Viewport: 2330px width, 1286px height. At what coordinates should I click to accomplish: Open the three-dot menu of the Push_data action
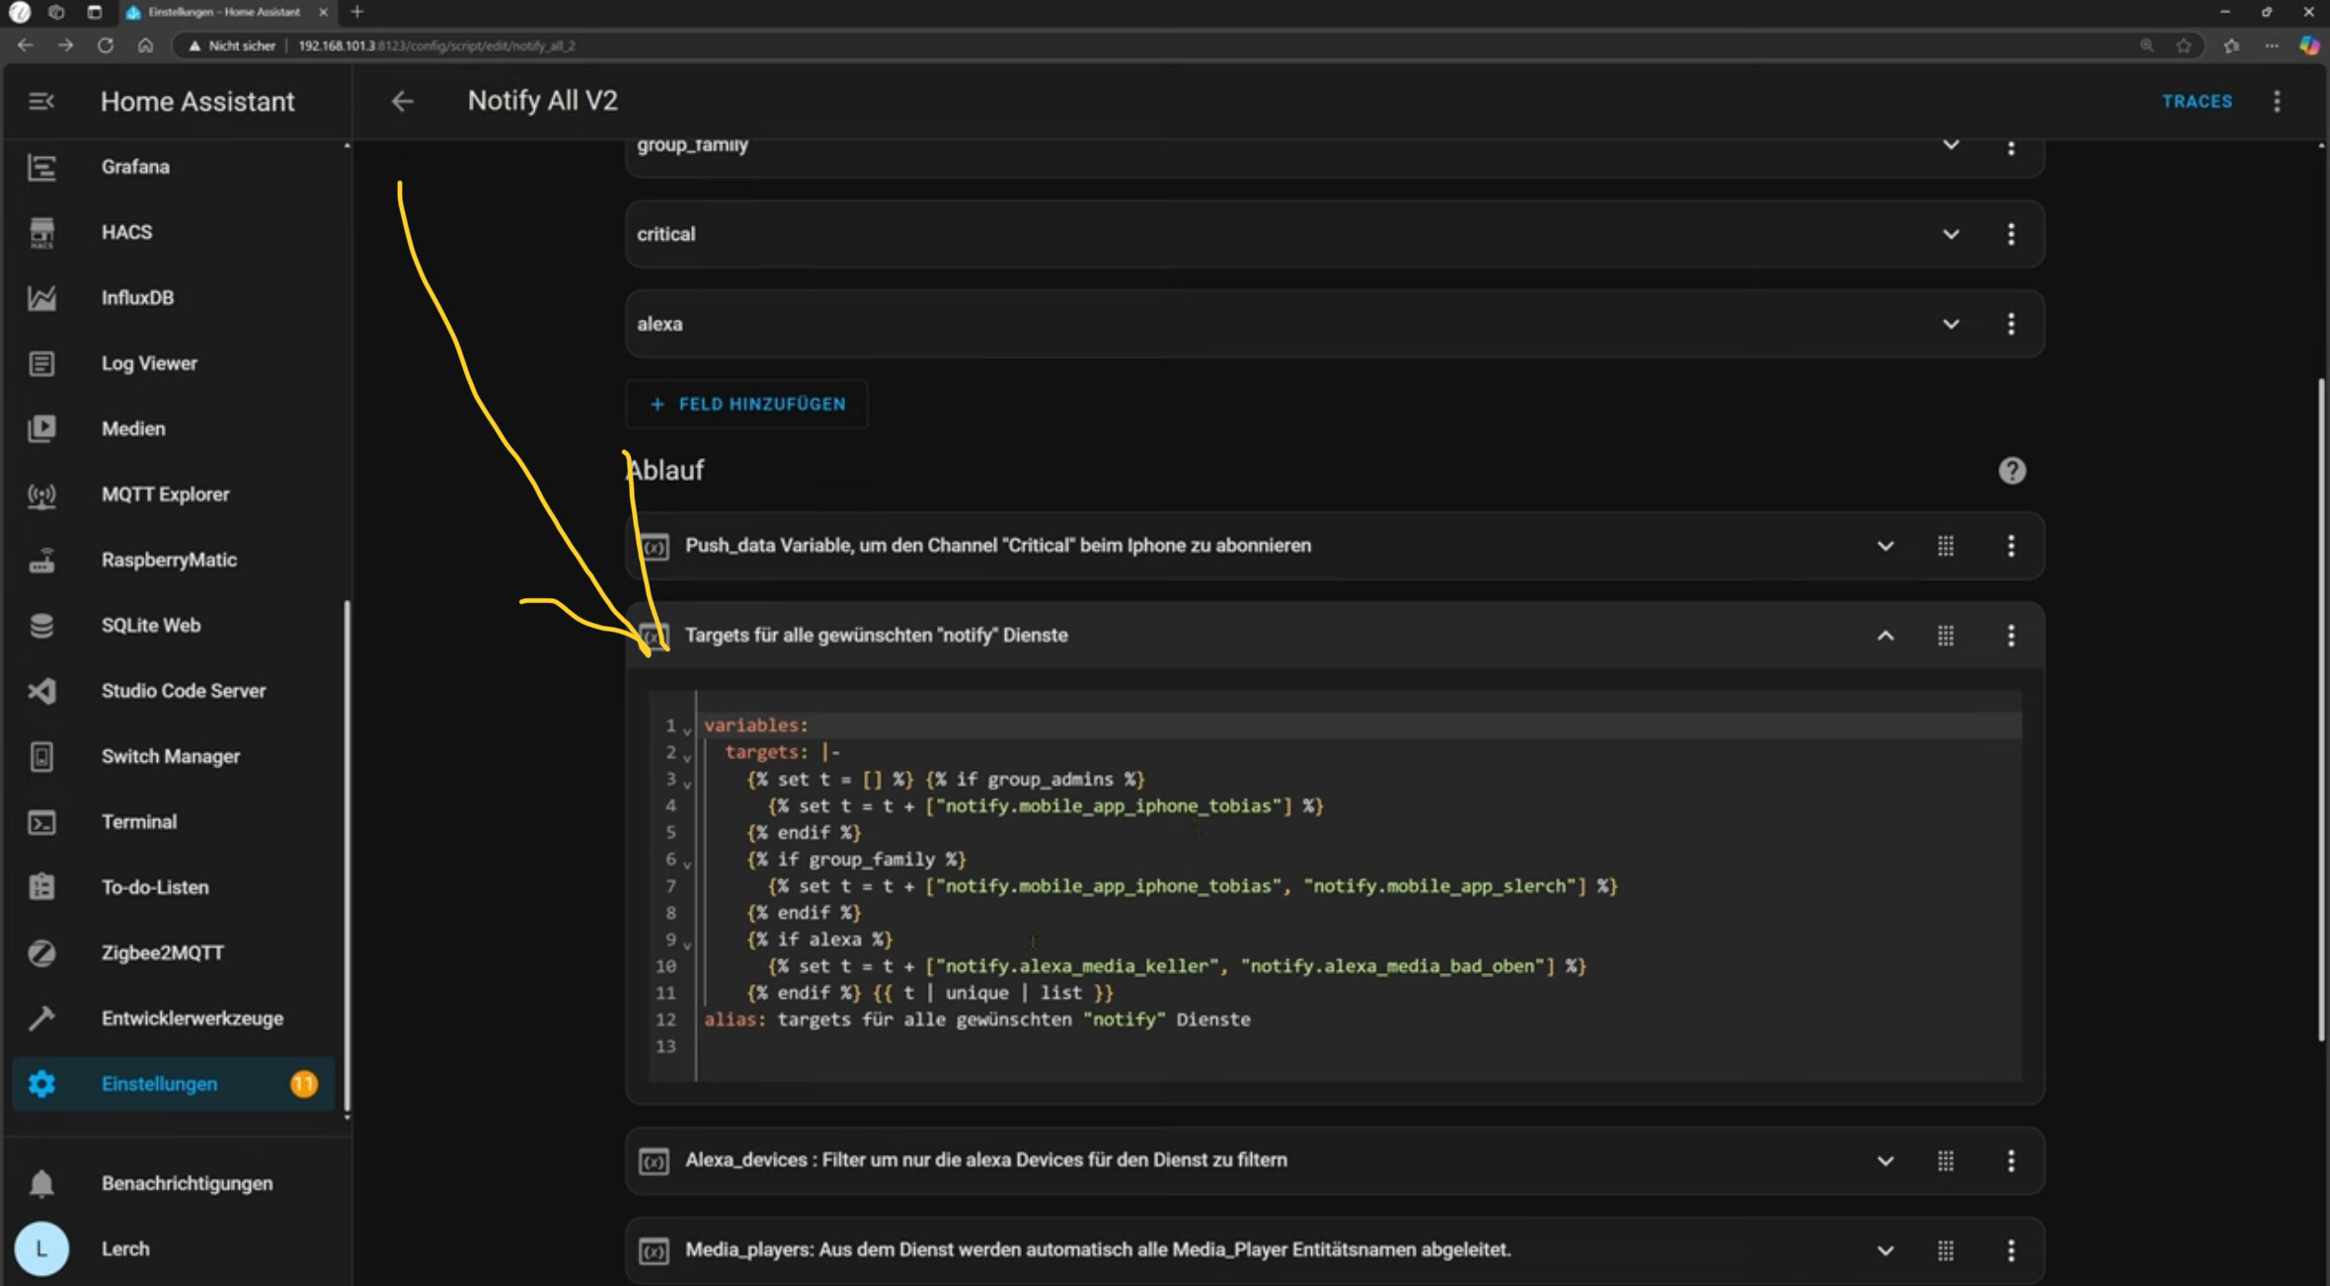click(x=2011, y=546)
